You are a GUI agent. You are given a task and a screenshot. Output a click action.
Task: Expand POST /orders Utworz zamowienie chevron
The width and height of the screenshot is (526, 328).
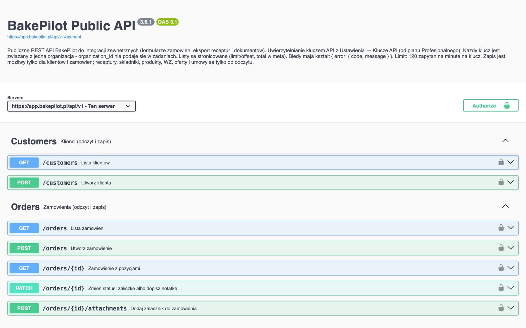511,248
